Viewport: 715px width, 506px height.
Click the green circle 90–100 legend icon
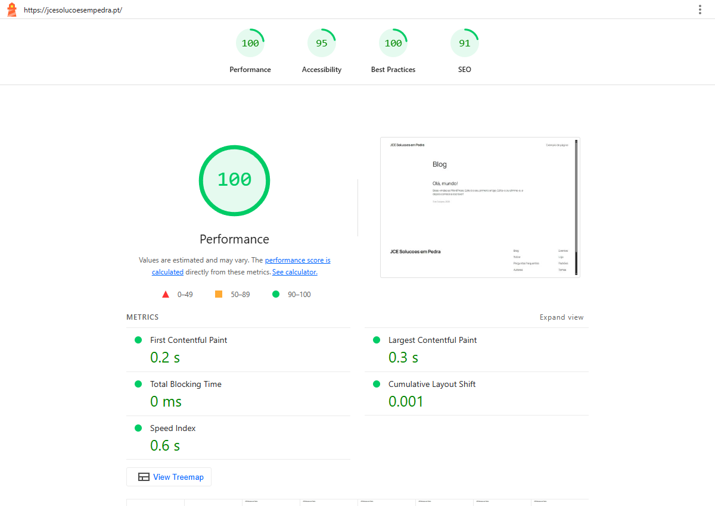click(276, 294)
